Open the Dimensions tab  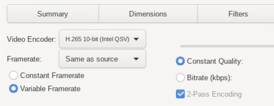click(x=148, y=14)
